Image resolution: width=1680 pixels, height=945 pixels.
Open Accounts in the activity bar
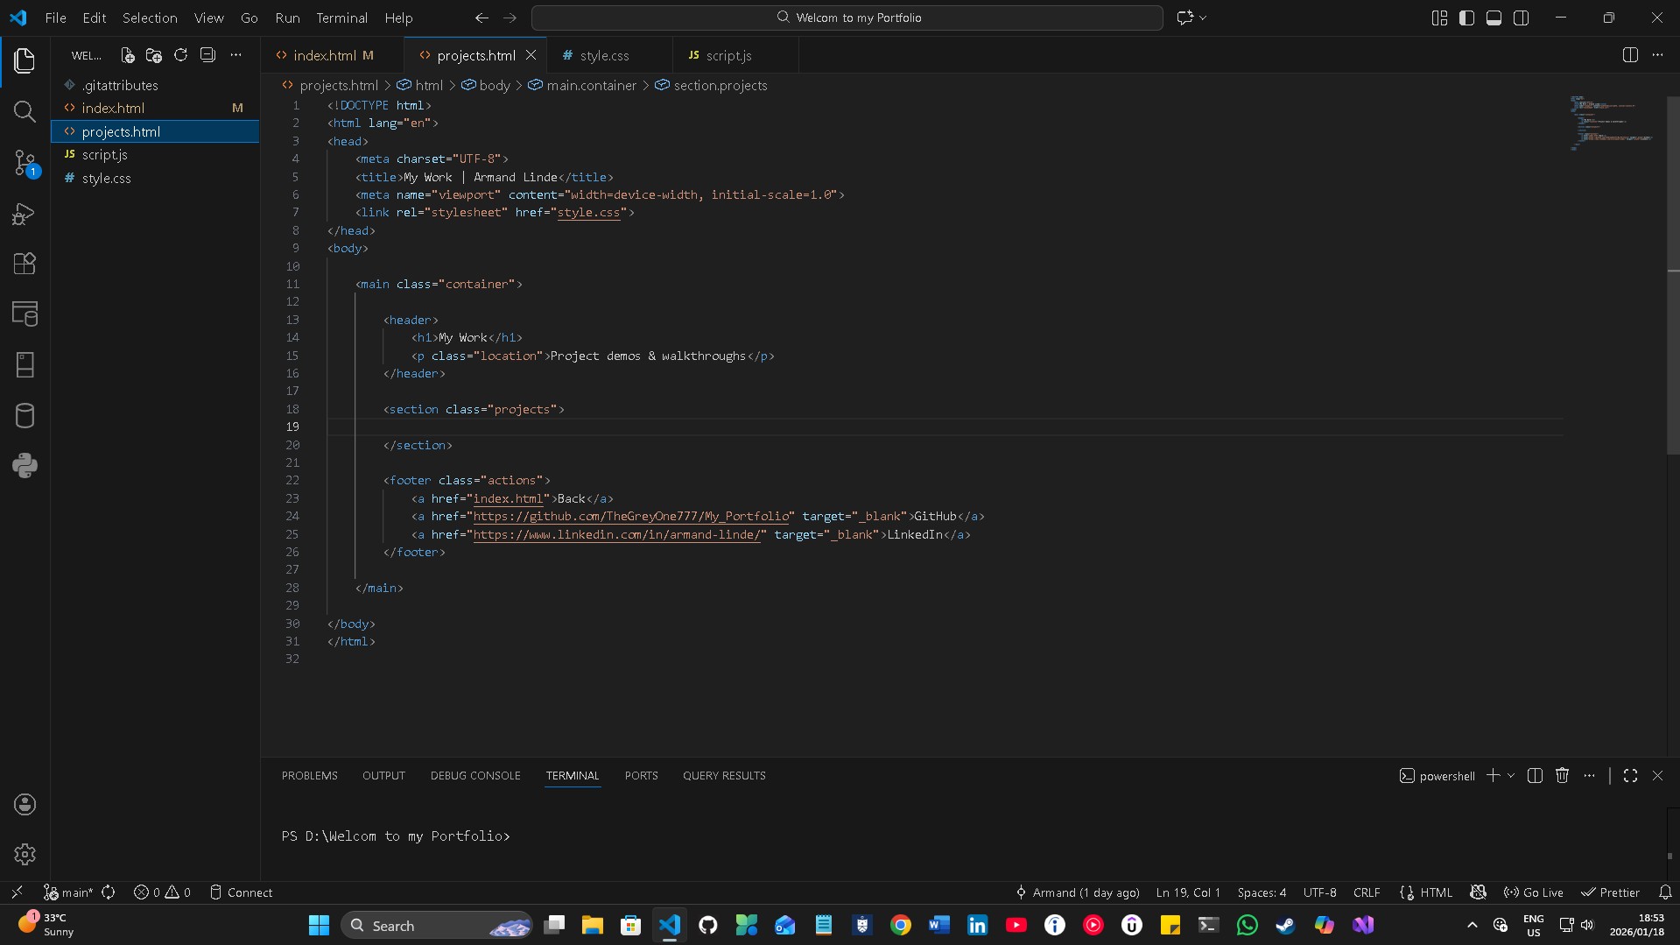pyautogui.click(x=25, y=805)
